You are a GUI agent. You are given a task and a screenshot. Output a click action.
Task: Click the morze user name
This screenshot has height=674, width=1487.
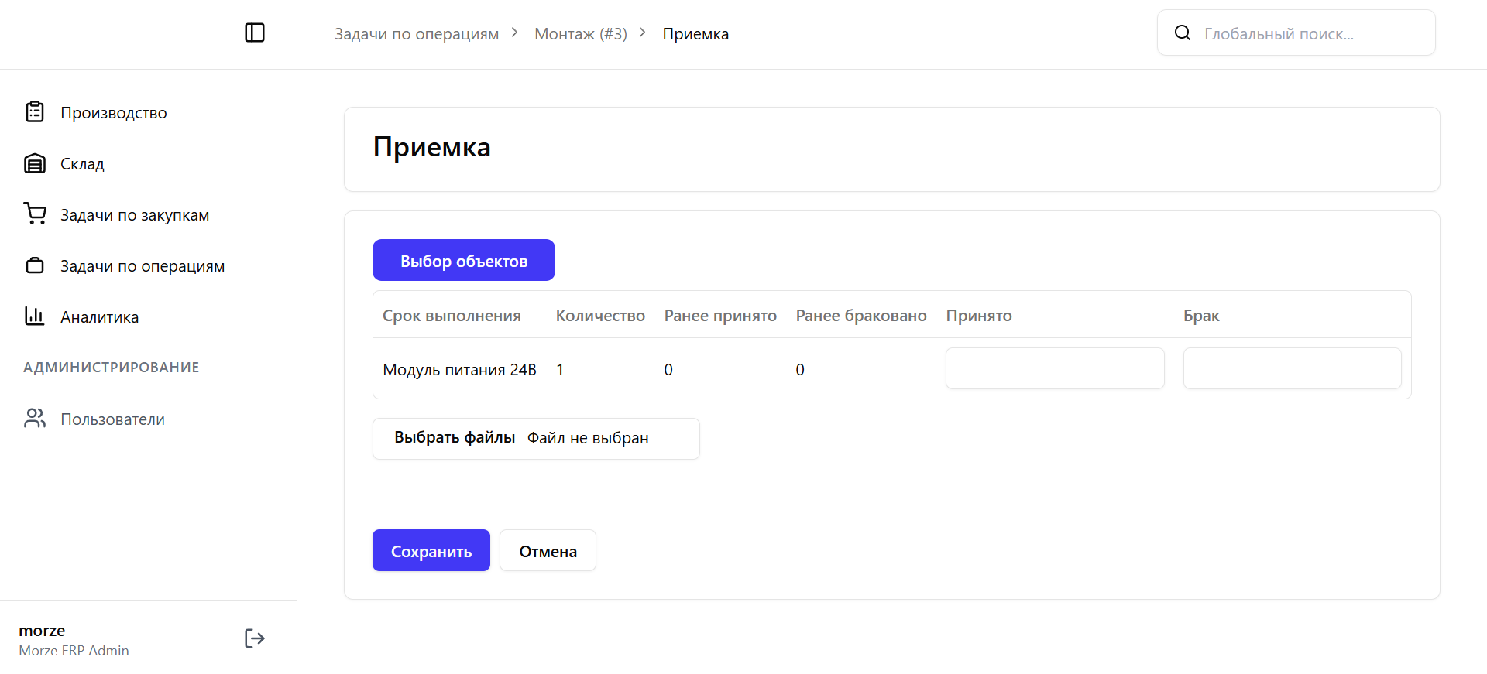pos(42,631)
